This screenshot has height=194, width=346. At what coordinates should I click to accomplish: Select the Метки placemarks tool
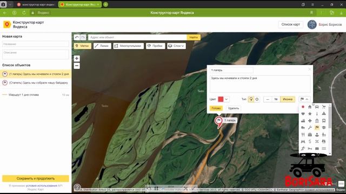pyautogui.click(x=82, y=46)
